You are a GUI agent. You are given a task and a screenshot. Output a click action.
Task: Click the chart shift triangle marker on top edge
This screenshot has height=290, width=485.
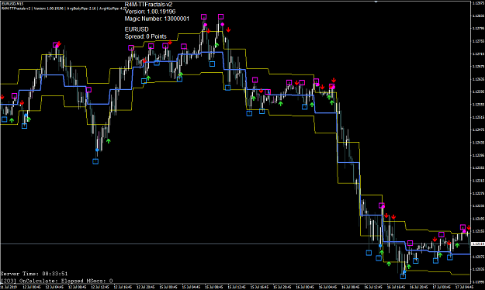tap(376, 2)
